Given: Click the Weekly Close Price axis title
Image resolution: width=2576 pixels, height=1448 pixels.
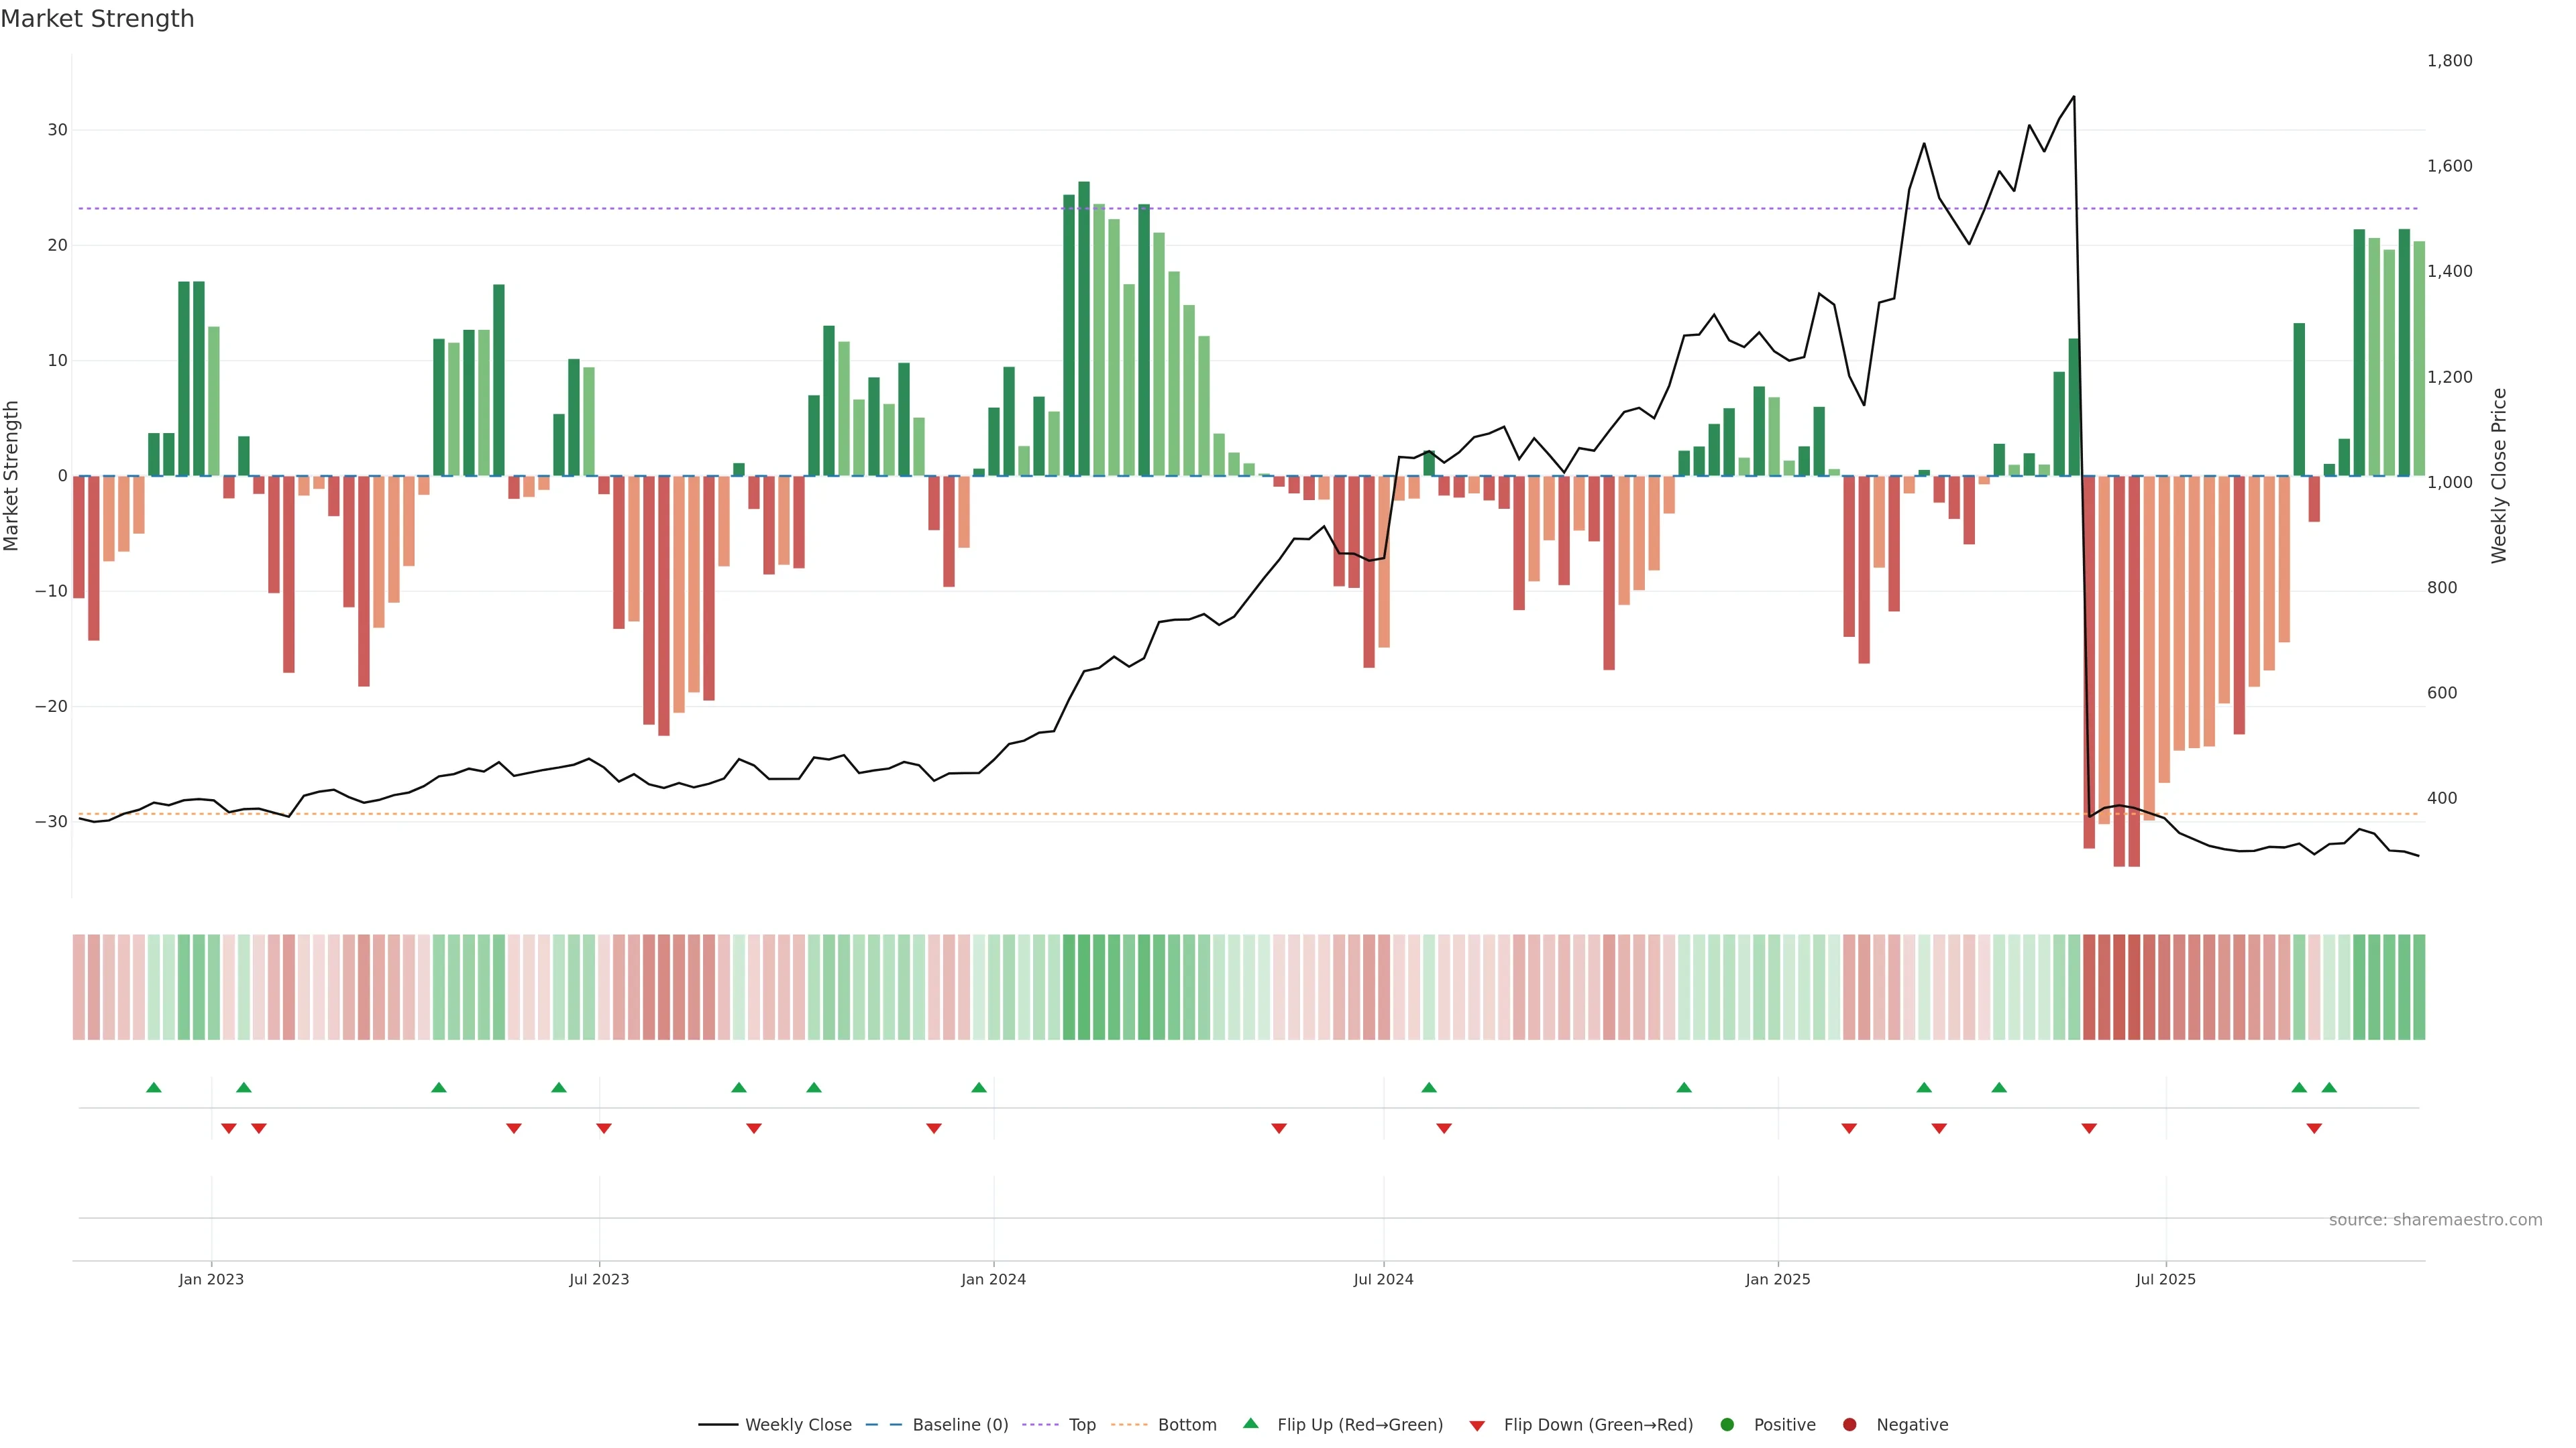Looking at the screenshot, I should (2499, 476).
